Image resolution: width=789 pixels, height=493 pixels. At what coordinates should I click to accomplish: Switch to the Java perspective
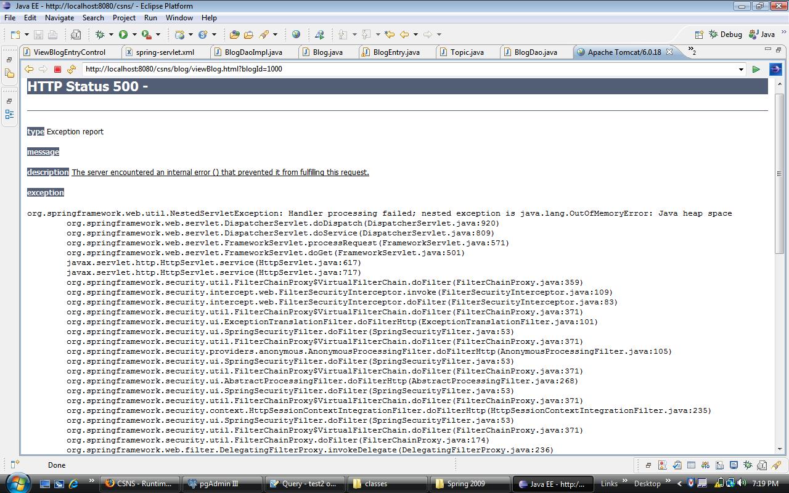[762, 35]
